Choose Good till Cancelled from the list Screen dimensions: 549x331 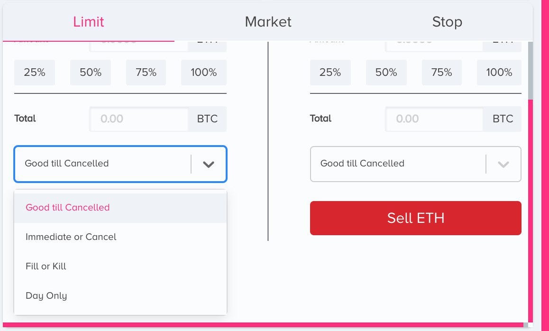(x=68, y=208)
